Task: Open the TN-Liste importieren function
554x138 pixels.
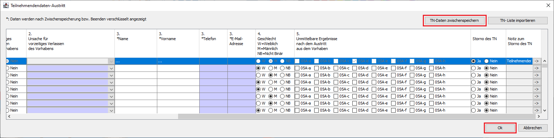Action: click(517, 20)
